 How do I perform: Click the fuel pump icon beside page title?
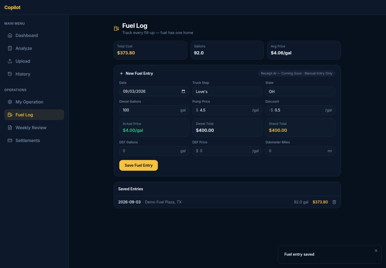pos(116,28)
